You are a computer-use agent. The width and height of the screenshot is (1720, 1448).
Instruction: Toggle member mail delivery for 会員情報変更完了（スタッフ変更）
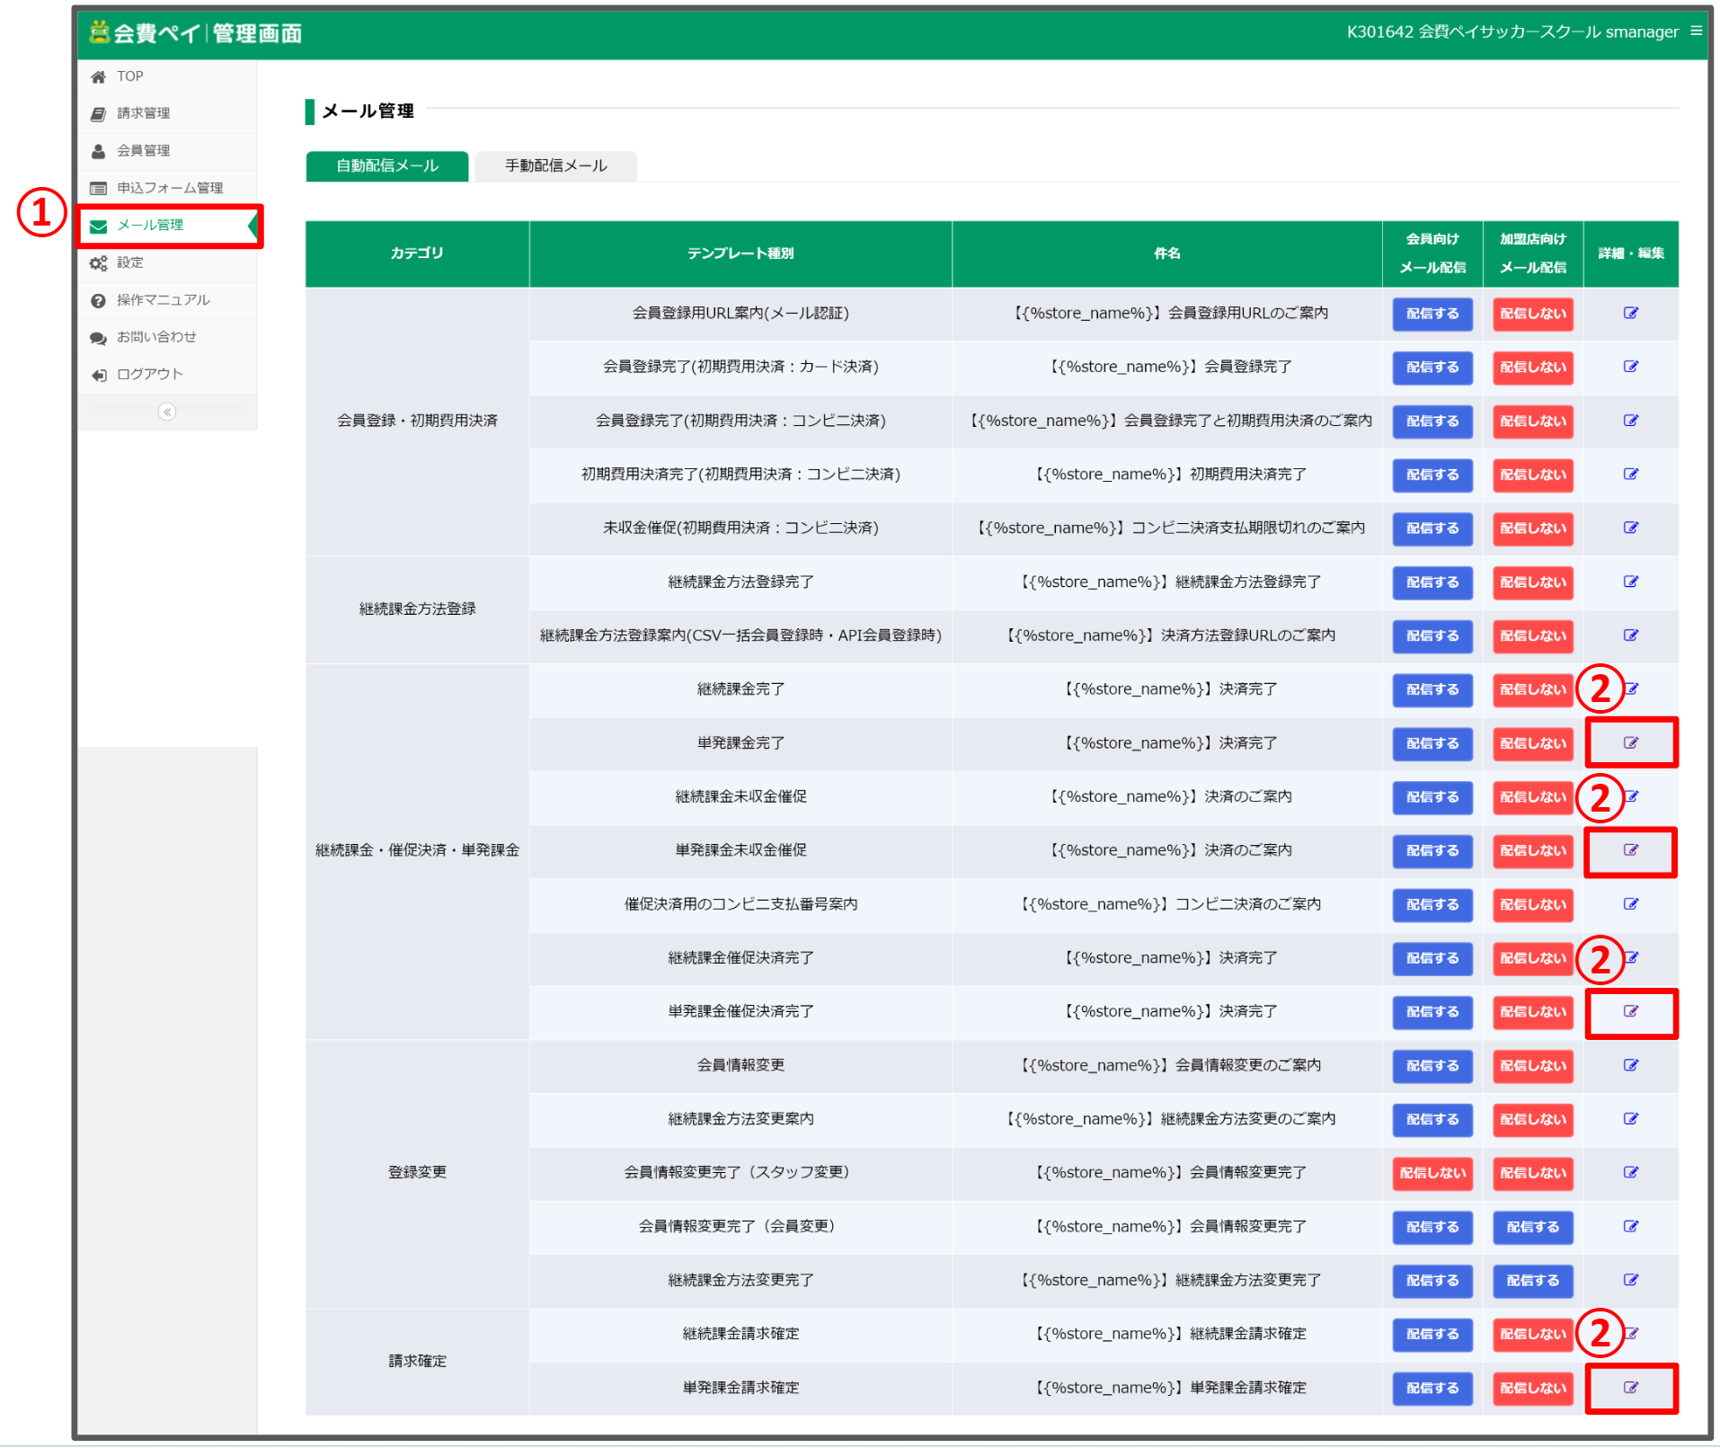(1432, 1173)
